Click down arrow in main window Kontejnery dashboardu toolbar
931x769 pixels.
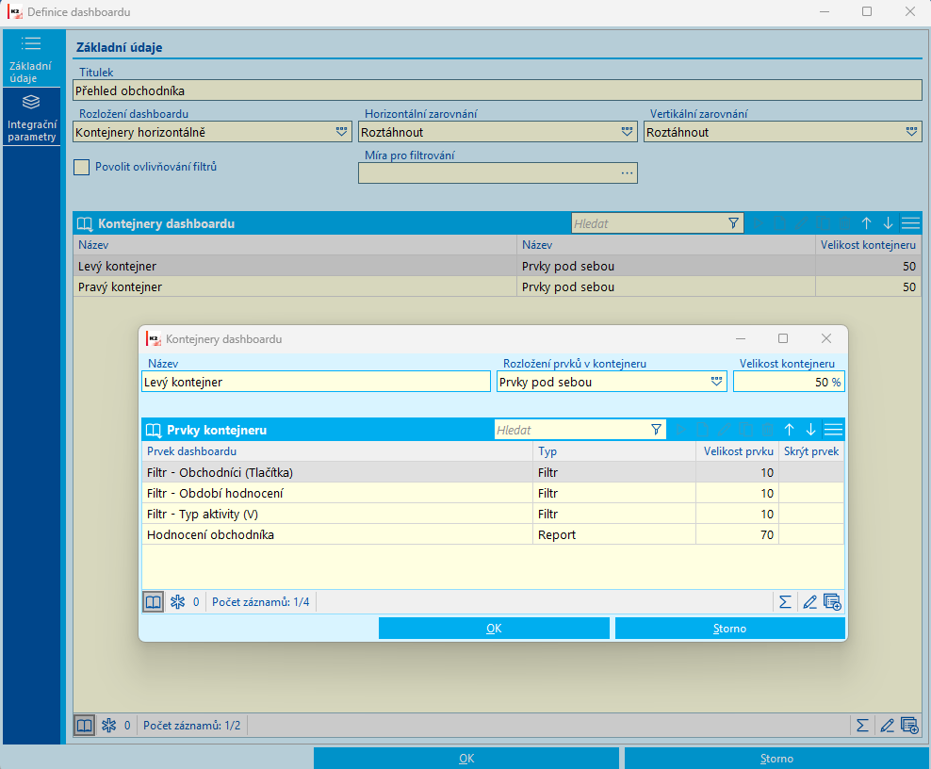[x=888, y=223]
